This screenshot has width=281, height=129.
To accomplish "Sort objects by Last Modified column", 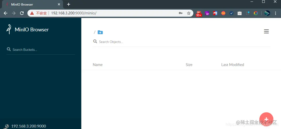I will [x=233, y=64].
